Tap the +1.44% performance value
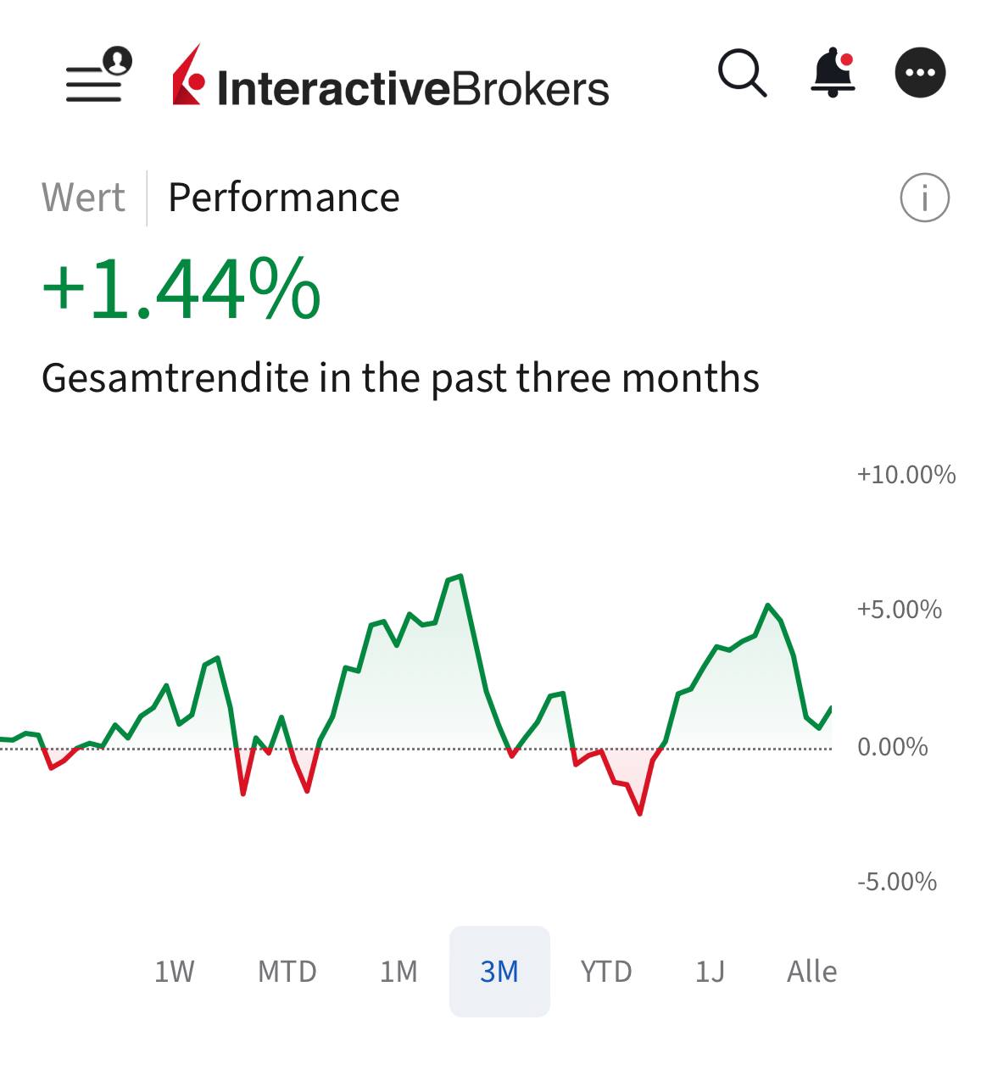Image resolution: width=992 pixels, height=1070 pixels. point(181,290)
